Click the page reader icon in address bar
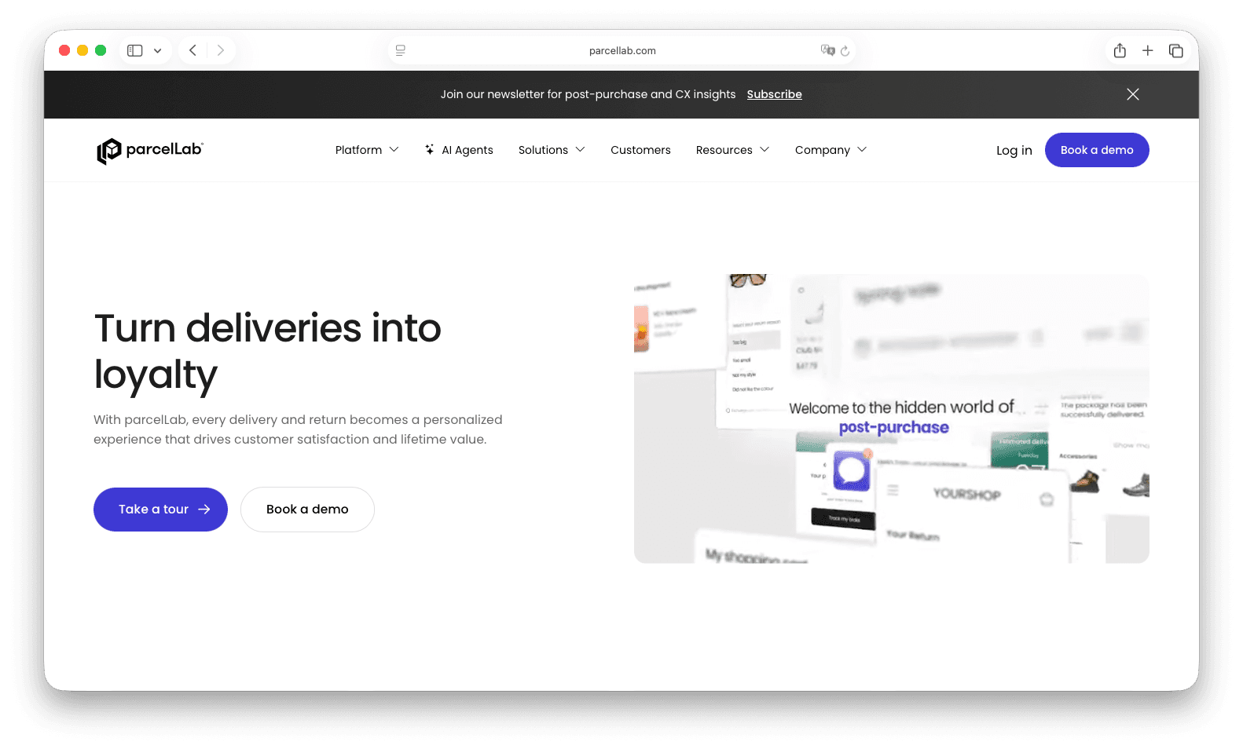The image size is (1243, 749). click(x=401, y=50)
